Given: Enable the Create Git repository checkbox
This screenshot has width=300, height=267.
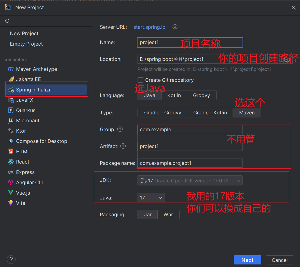Looking at the screenshot, I should (x=140, y=80).
